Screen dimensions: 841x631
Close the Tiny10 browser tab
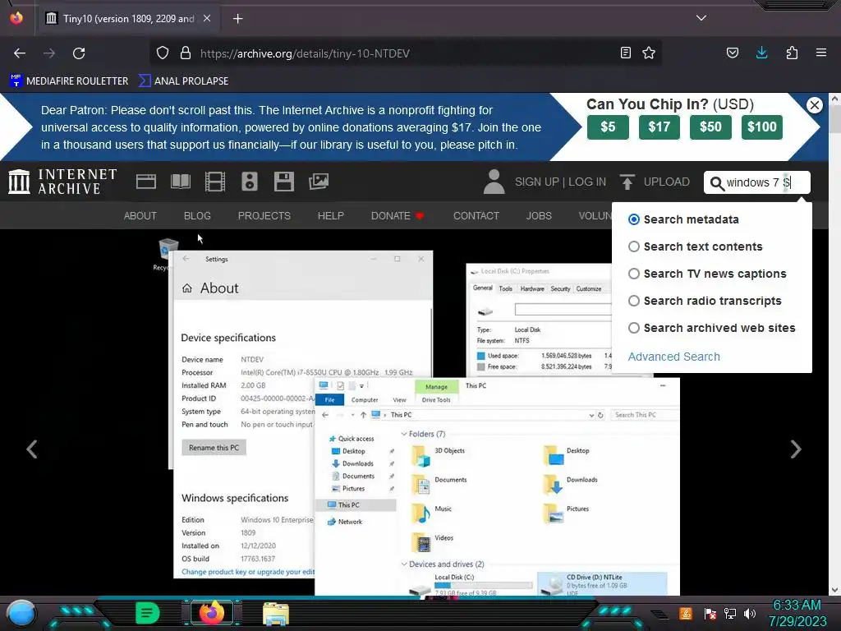pyautogui.click(x=207, y=18)
